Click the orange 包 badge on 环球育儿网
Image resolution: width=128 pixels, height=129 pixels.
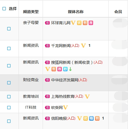click(x=85, y=23)
